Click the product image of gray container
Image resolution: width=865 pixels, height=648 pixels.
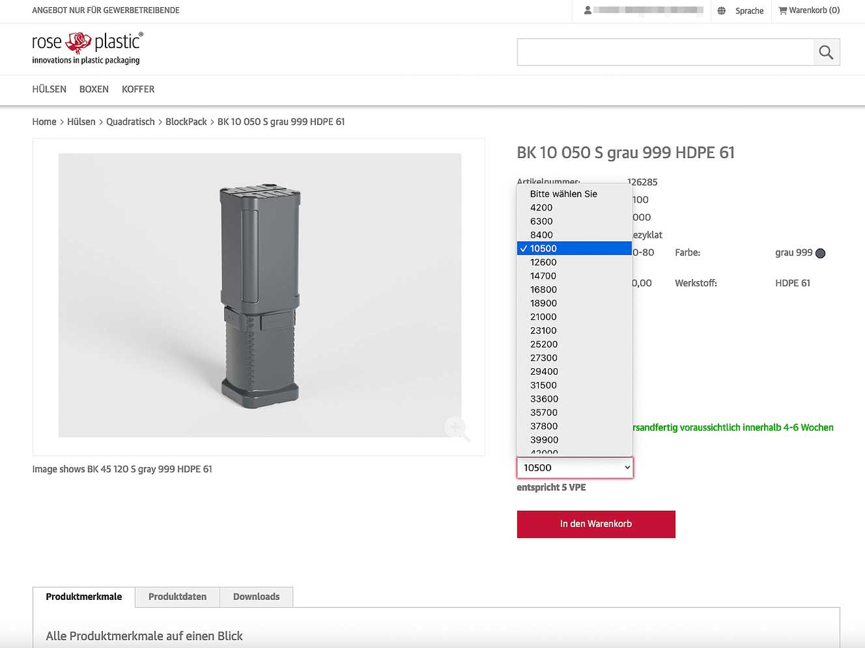click(x=260, y=295)
